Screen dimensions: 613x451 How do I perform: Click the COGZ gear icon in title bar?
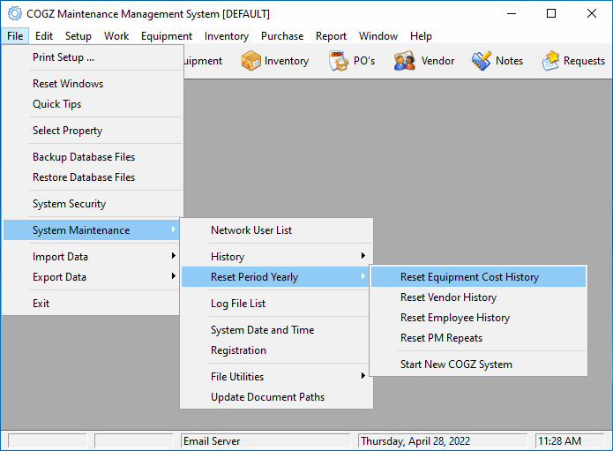[15, 14]
